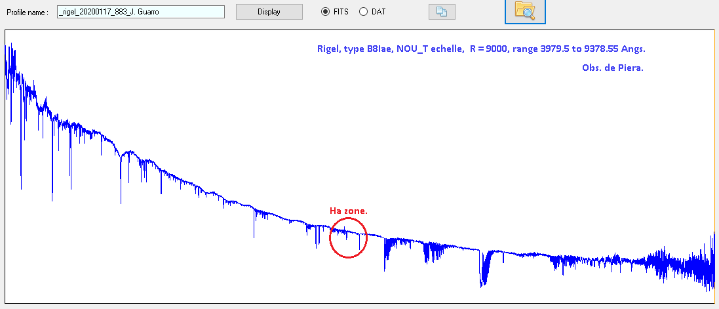Select the DAT file format option

point(363,12)
